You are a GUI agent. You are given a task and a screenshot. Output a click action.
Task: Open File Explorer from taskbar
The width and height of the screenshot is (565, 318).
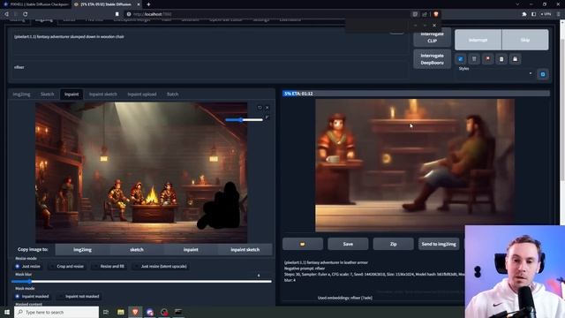tap(121, 312)
